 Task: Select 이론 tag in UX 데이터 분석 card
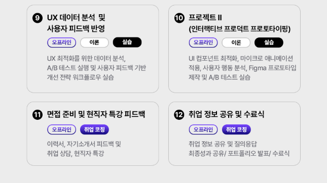pyautogui.click(x=94, y=42)
